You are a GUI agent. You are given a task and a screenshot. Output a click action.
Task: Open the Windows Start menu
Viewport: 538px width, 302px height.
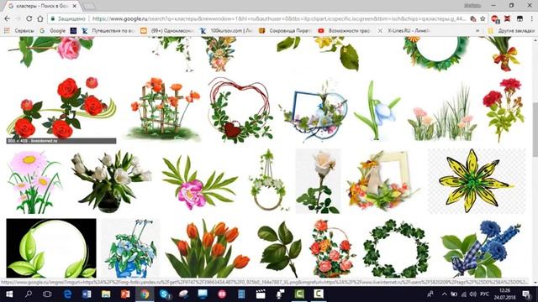click(x=9, y=294)
